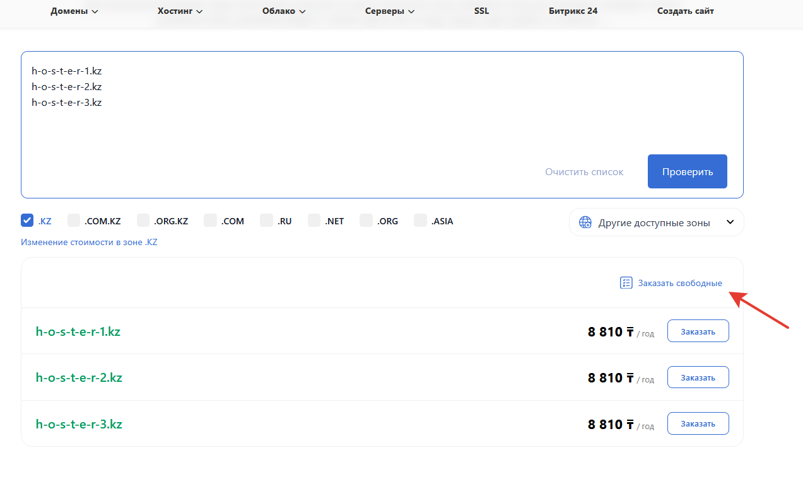Open the Серверы navigation dropdown

coord(389,11)
